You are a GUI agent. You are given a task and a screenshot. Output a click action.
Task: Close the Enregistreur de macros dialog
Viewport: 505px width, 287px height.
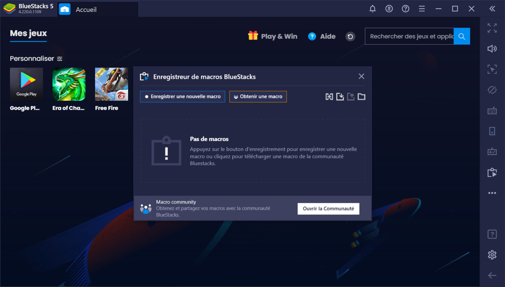362,77
